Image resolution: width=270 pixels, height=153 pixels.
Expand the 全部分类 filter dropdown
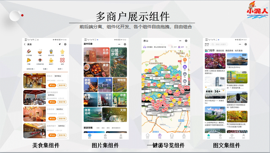[x=30, y=69]
